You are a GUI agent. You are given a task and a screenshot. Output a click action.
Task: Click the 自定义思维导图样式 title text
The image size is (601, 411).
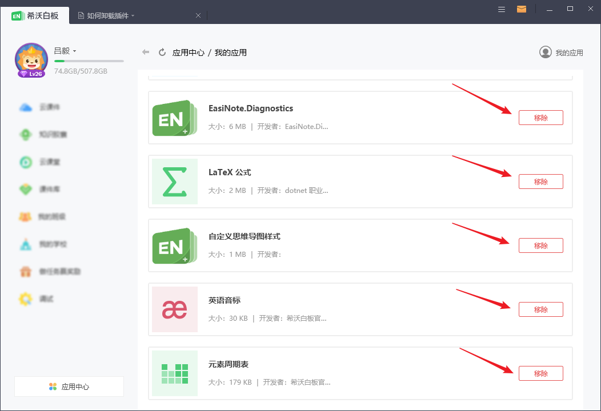pos(245,236)
